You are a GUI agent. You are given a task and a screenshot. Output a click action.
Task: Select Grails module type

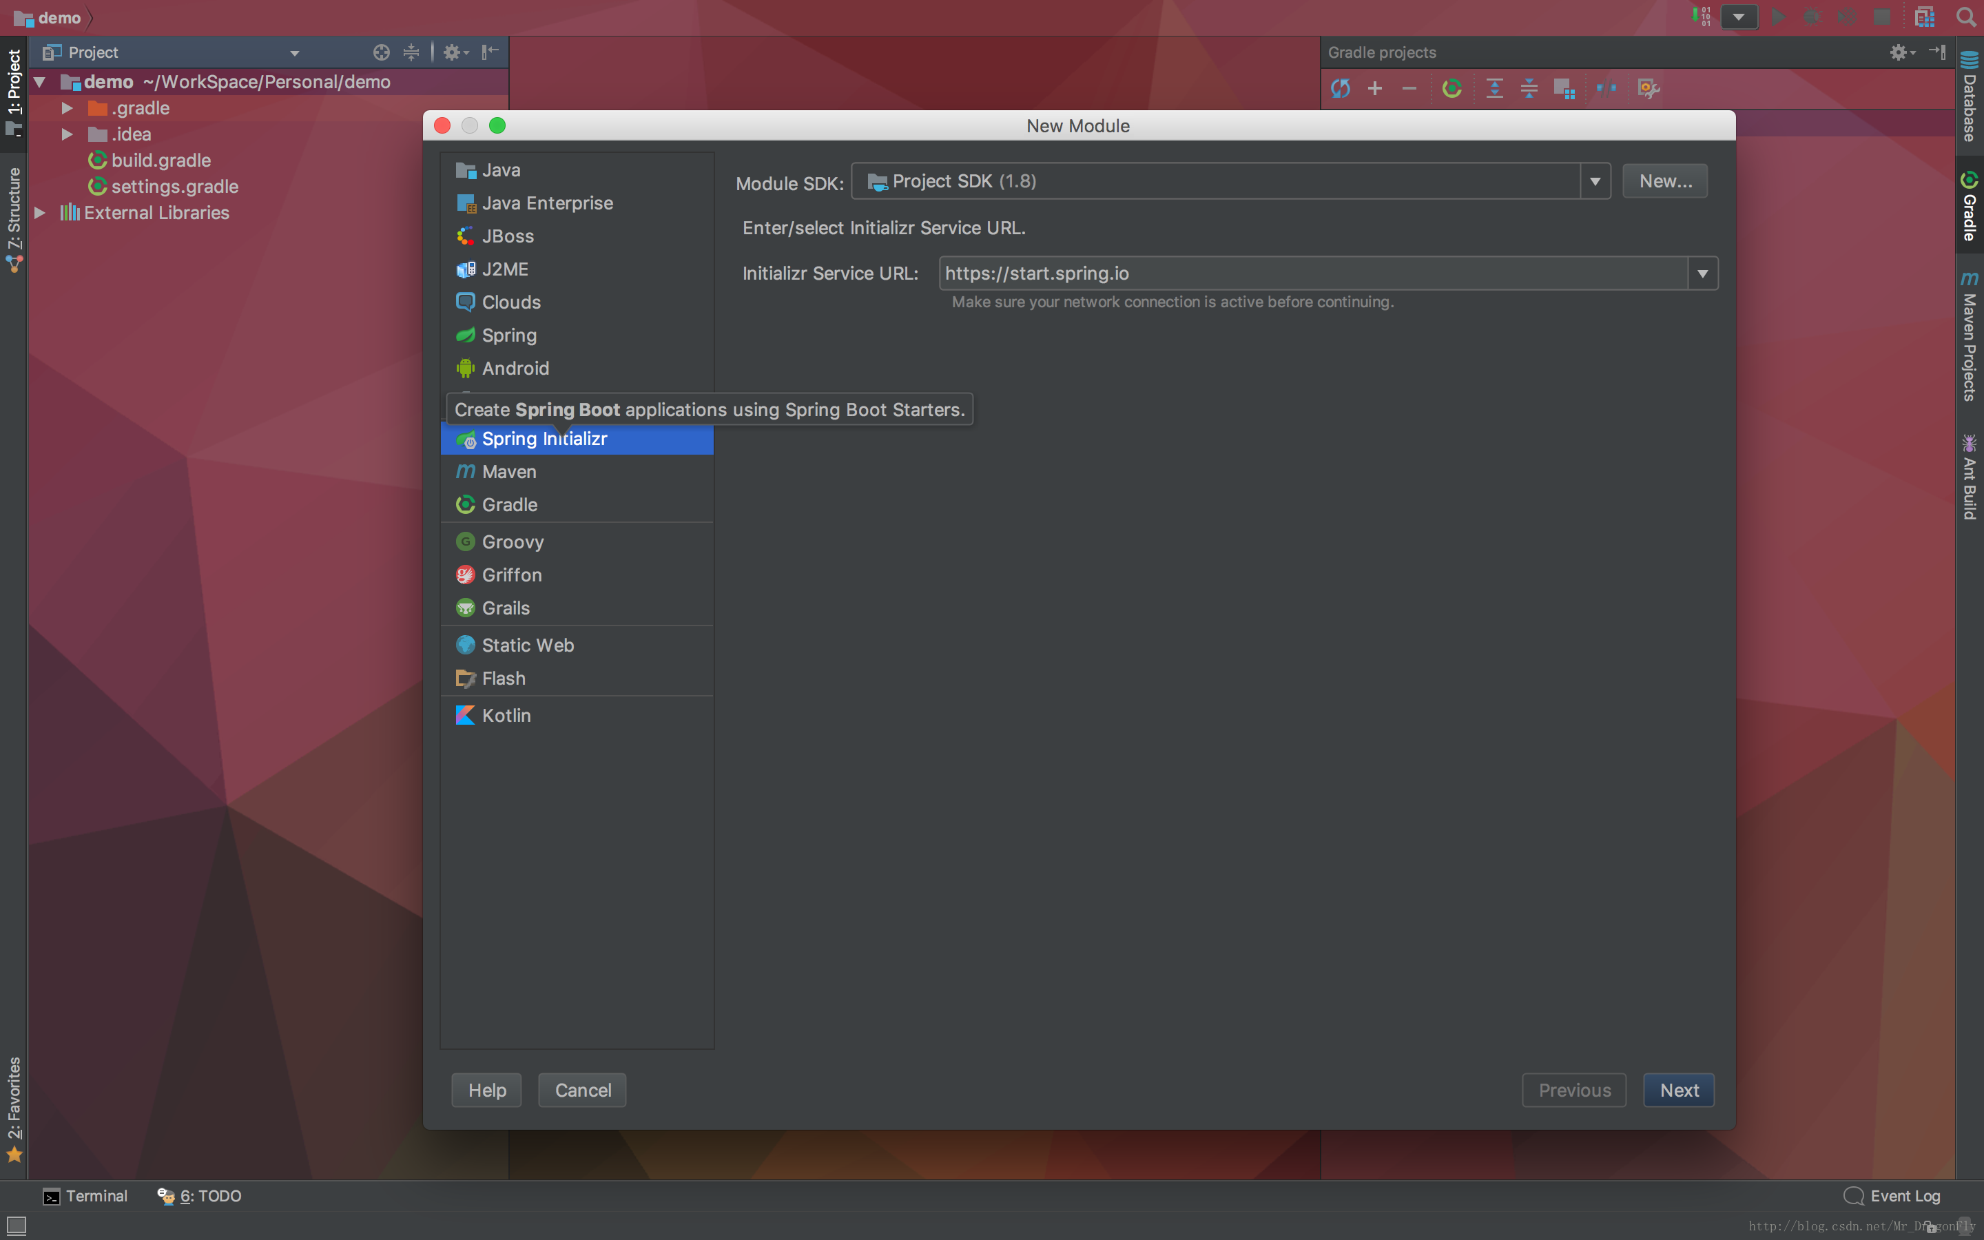click(x=577, y=608)
